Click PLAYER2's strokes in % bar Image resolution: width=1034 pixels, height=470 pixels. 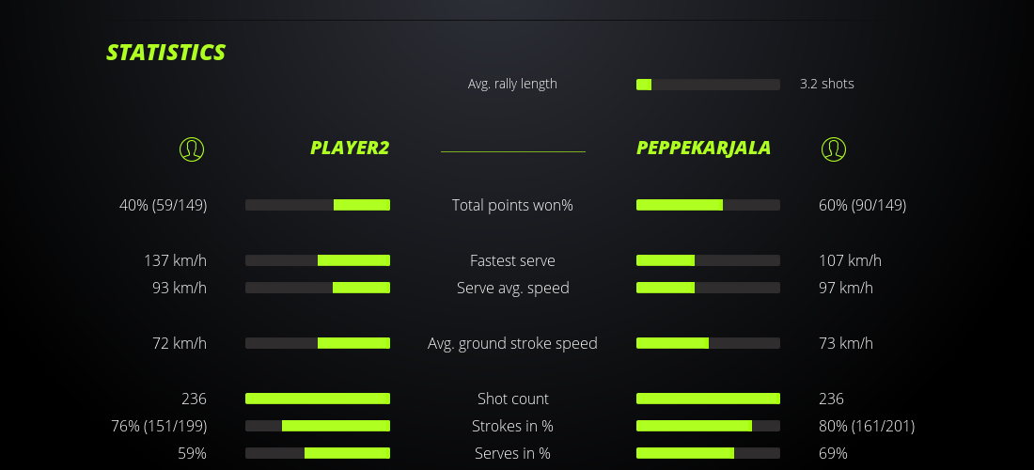click(318, 426)
